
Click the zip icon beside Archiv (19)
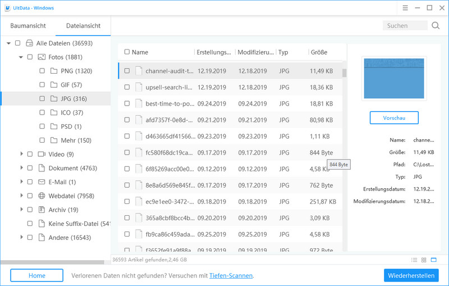click(42, 210)
